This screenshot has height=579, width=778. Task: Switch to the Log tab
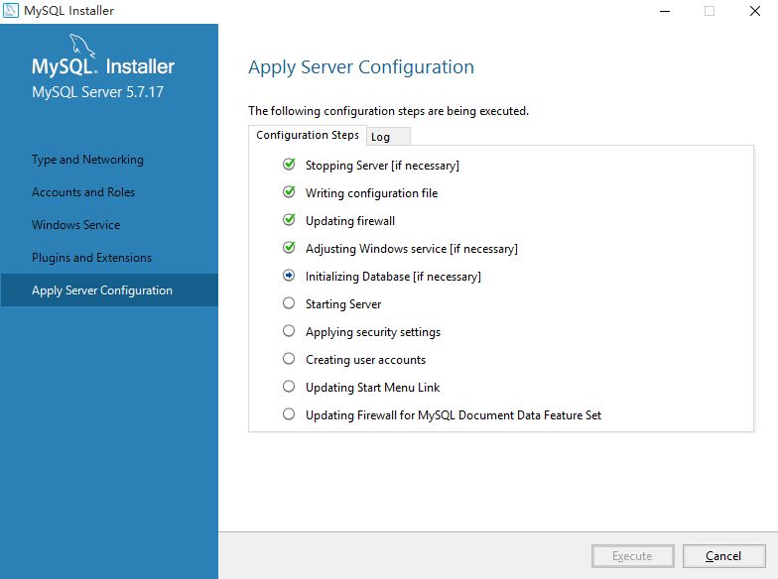tap(381, 137)
